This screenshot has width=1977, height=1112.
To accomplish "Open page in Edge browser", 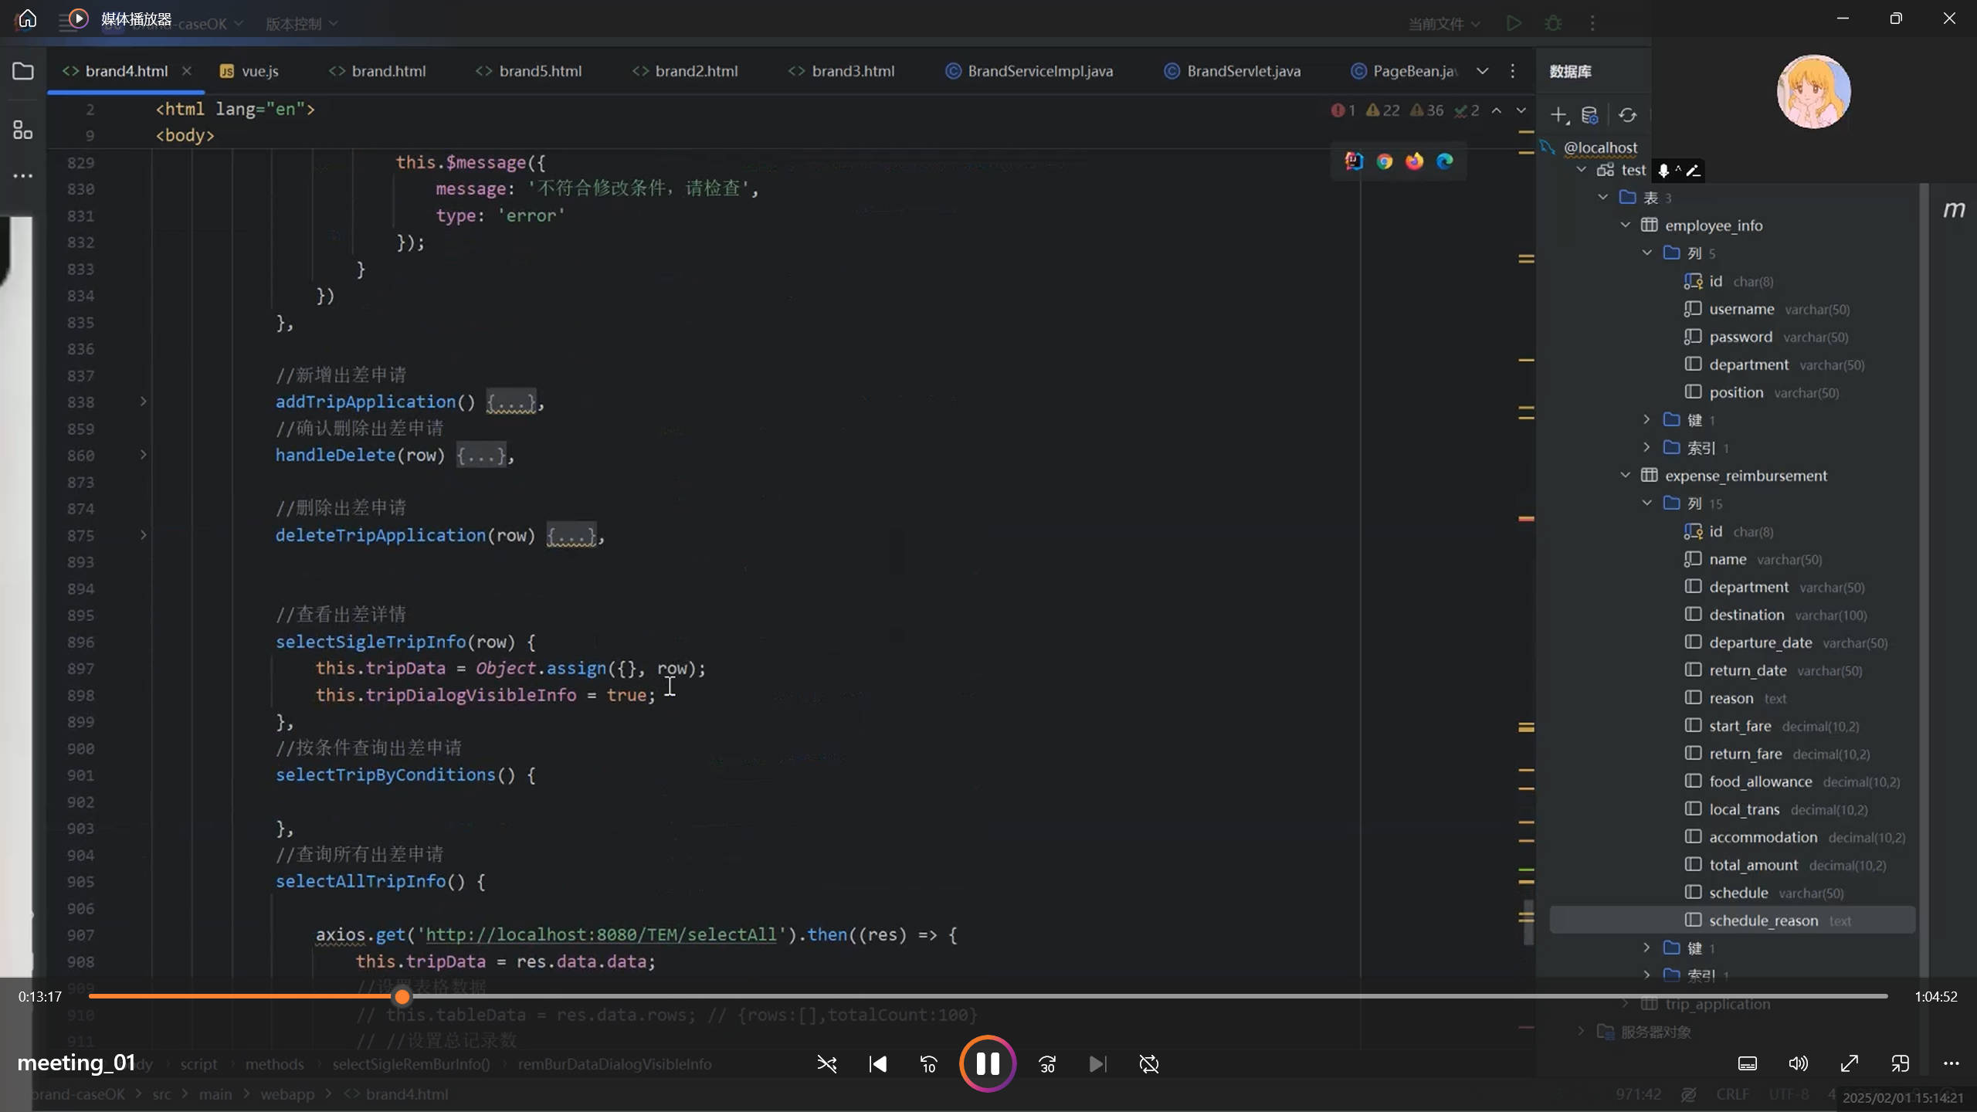I will click(x=1445, y=161).
